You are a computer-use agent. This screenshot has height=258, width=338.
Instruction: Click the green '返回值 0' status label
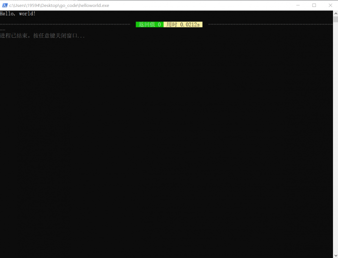coord(150,24)
